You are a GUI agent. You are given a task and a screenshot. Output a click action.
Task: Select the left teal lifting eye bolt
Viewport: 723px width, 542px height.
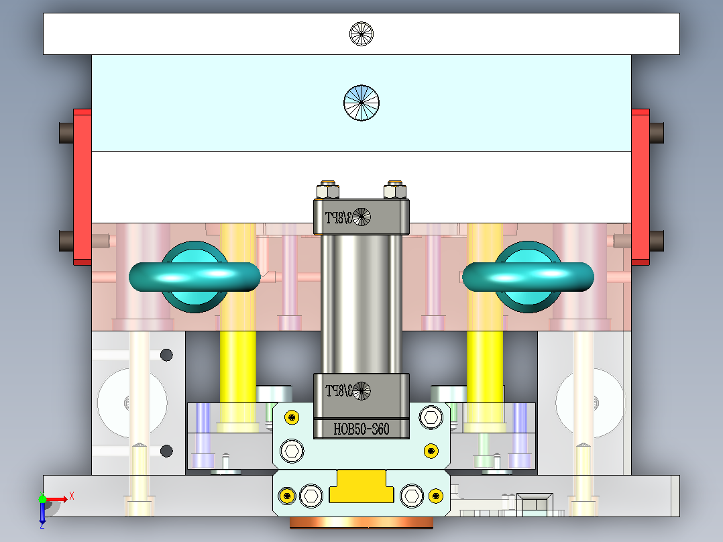click(194, 277)
